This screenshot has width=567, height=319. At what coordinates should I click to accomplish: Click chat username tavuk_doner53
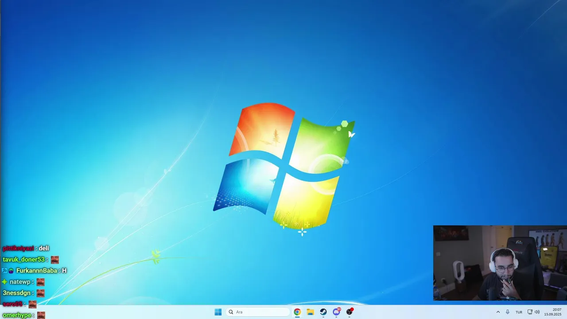24,260
